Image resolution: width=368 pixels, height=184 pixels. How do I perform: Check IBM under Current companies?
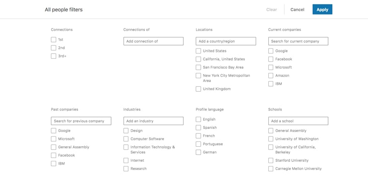tap(271, 84)
